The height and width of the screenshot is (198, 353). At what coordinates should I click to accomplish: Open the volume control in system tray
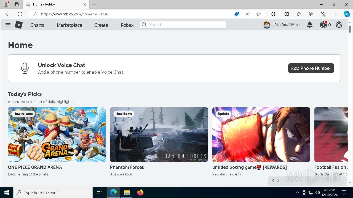tap(317, 193)
